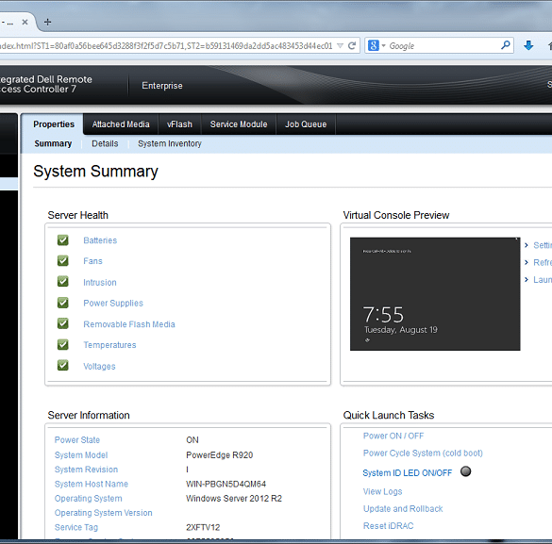Screen dimensions: 552x544
Task: Open the address bar history dropdown arrow
Action: click(340, 45)
